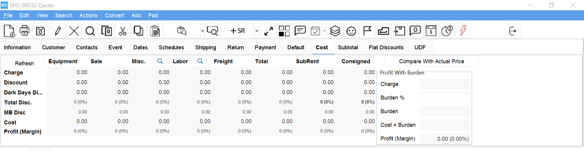Open the Convert menu
584x151 pixels.
pyautogui.click(x=114, y=15)
